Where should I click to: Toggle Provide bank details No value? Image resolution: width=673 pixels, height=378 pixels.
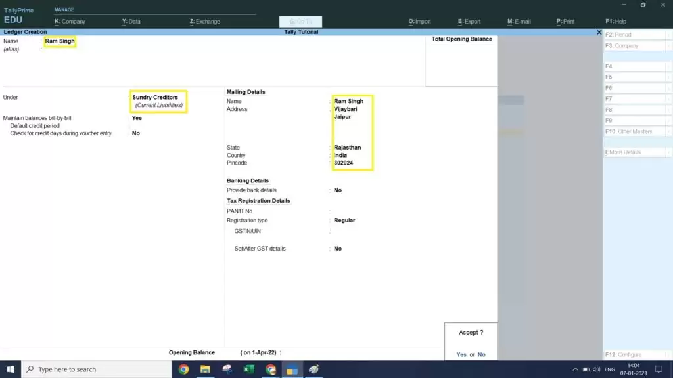[x=338, y=190]
